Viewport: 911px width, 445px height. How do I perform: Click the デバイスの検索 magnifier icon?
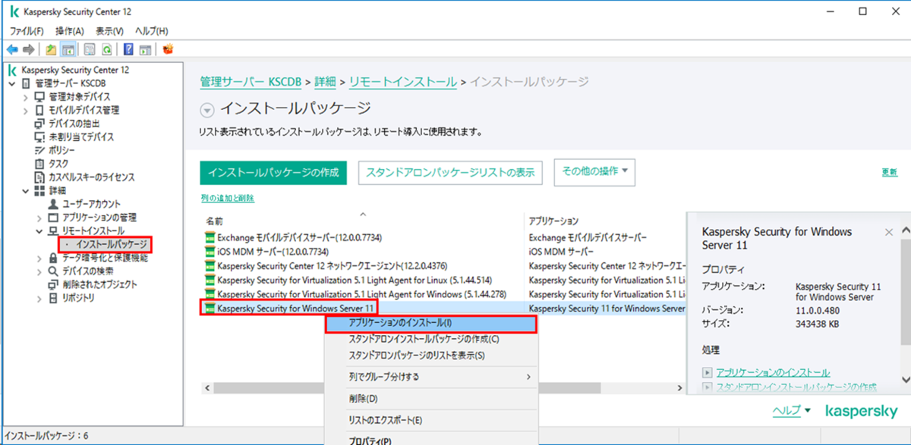53,271
